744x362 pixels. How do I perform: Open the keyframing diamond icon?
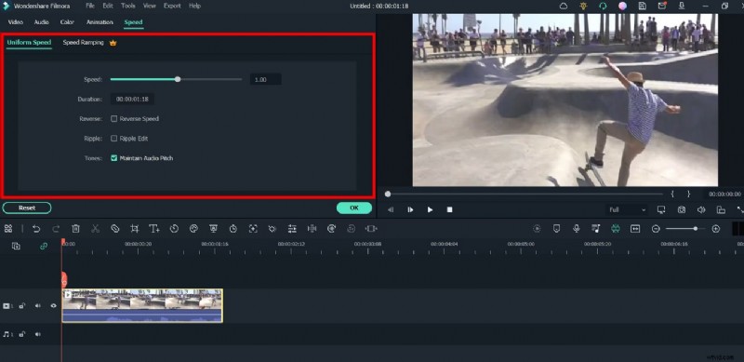pos(272,229)
